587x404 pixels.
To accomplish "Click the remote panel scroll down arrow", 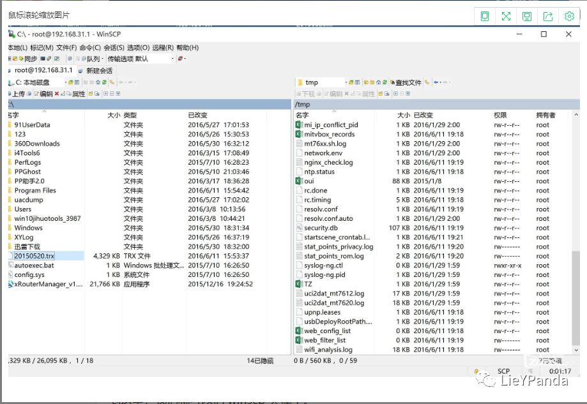I will 576,350.
